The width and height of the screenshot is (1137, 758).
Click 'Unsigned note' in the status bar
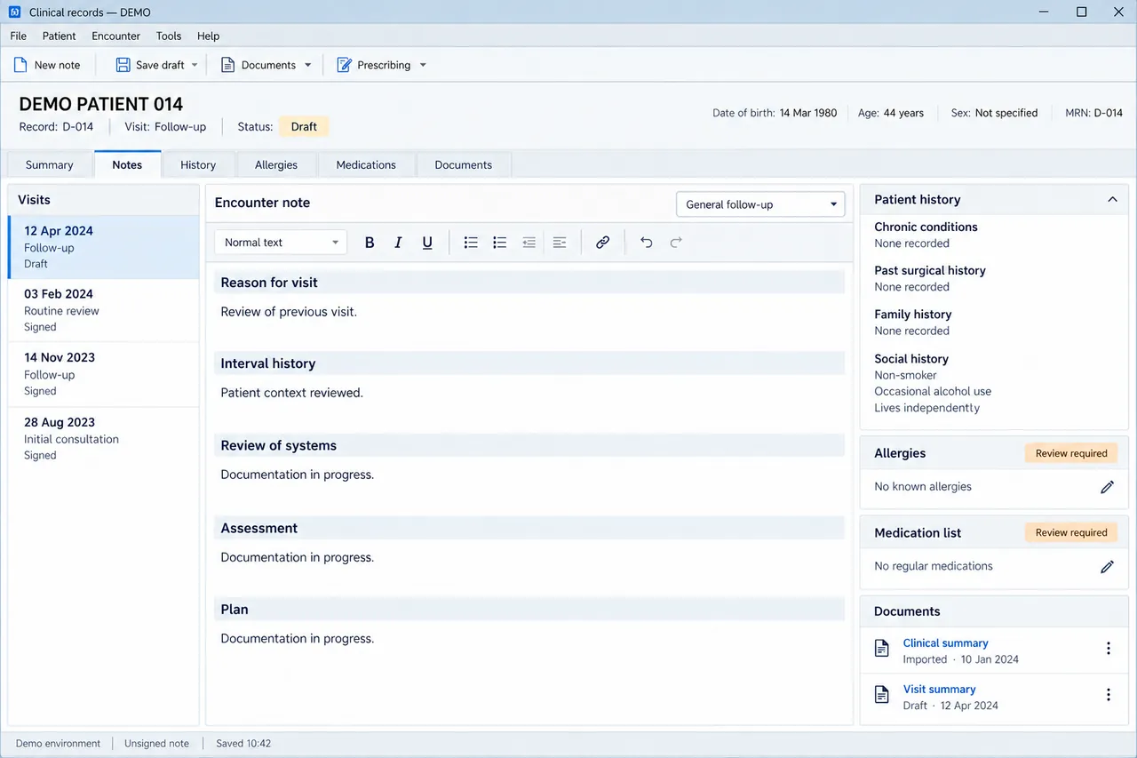point(156,744)
